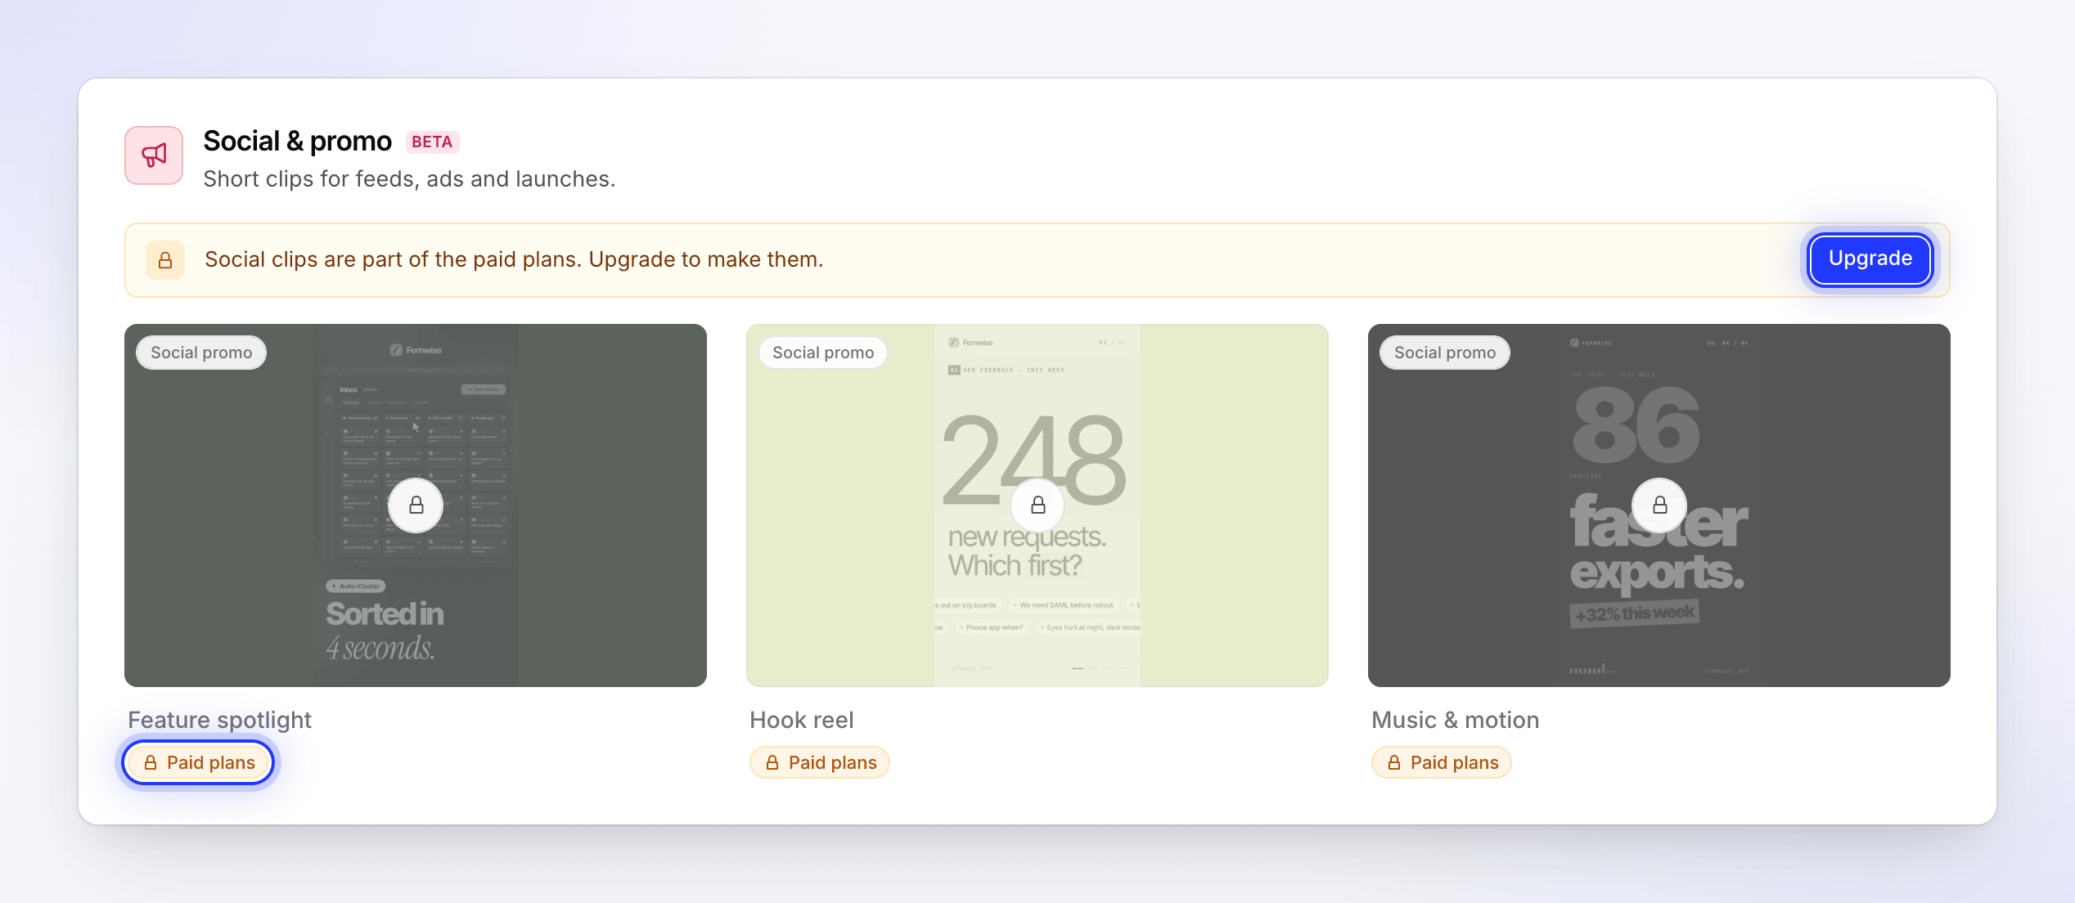Open the Hook reel locked thumbnail
The image size is (2075, 903).
[x=1037, y=505]
